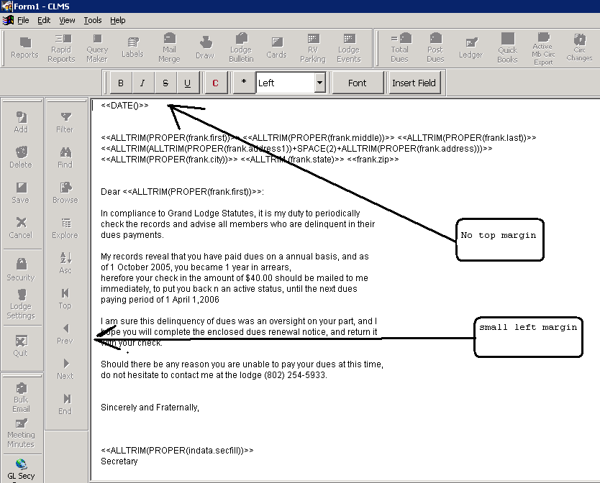The width and height of the screenshot is (600, 483).
Task: Click the red C color button
Action: (215, 83)
